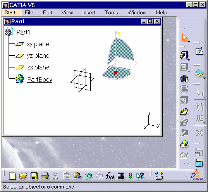Open the Start menu
208x192 pixels.
(10, 13)
